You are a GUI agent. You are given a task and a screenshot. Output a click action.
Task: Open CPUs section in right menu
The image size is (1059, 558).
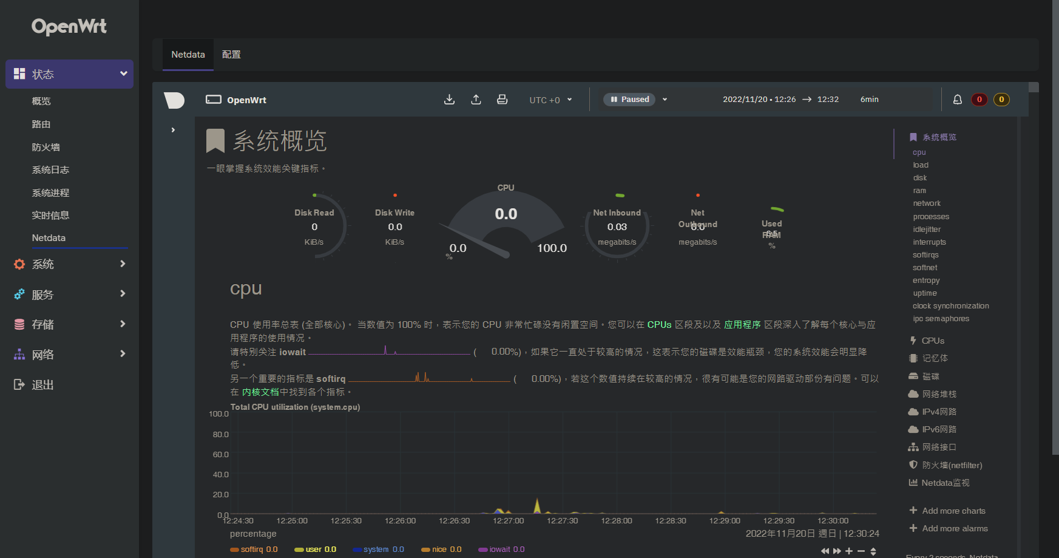[927, 341]
